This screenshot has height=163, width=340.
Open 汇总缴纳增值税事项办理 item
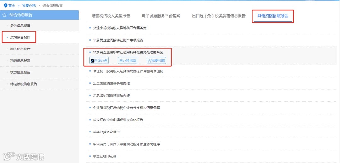(x=111, y=95)
